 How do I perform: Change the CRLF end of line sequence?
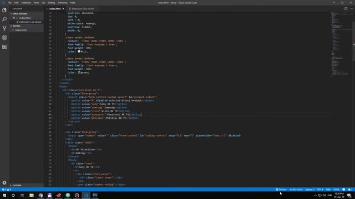click(x=328, y=190)
